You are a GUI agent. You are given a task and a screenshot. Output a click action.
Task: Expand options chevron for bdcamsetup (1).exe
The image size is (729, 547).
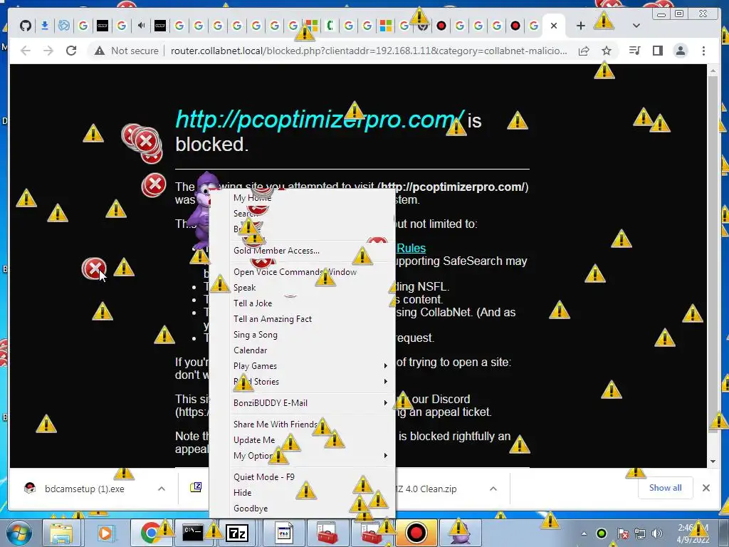coord(162,489)
